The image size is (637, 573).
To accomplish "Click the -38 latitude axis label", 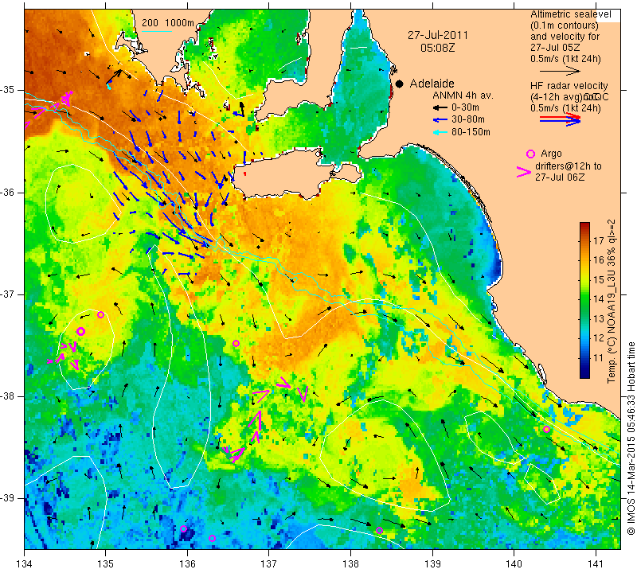I will pos(8,396).
